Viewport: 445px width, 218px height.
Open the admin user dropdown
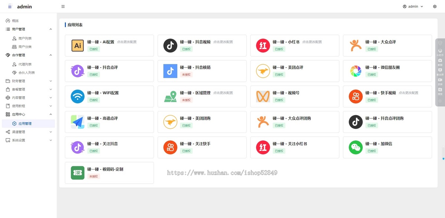coord(413,6)
